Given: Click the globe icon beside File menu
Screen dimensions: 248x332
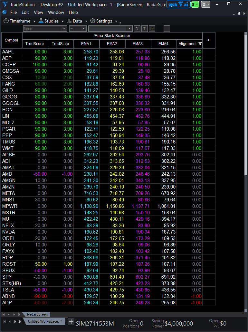Looking at the screenshot, I should [5, 12].
